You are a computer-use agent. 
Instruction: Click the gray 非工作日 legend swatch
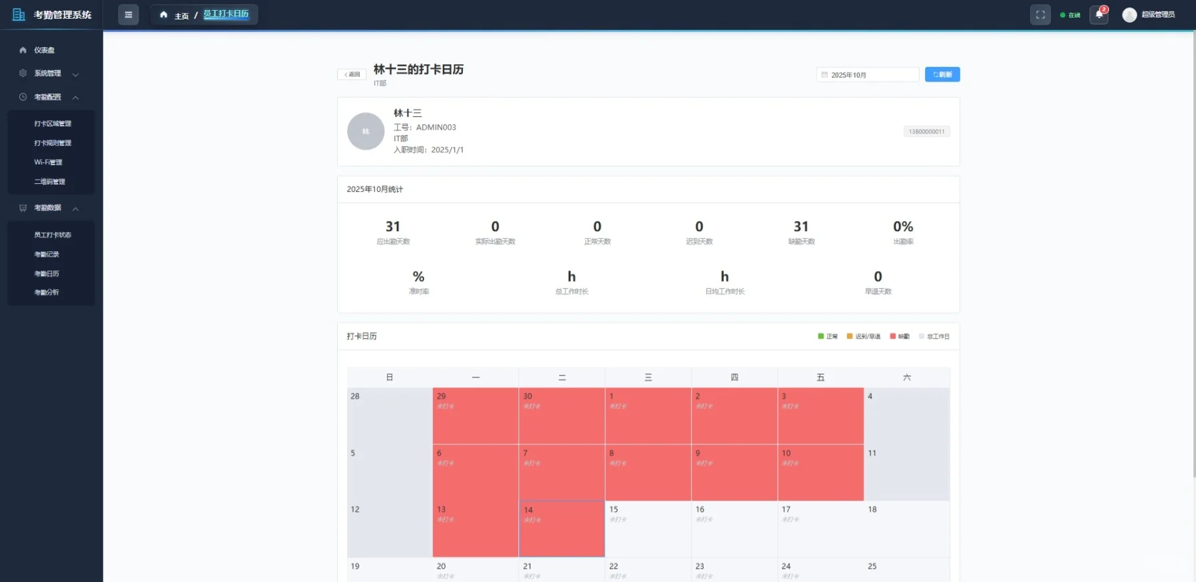click(921, 336)
